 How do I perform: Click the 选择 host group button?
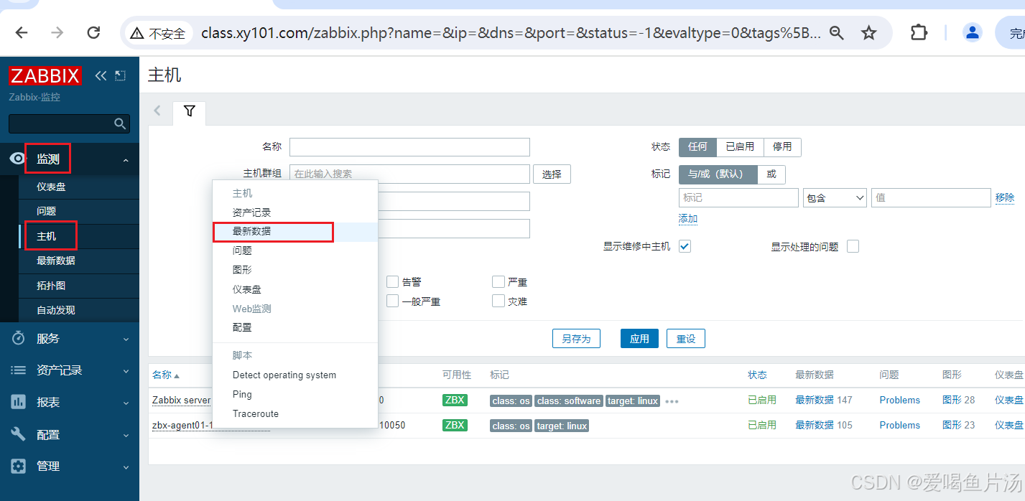click(552, 174)
